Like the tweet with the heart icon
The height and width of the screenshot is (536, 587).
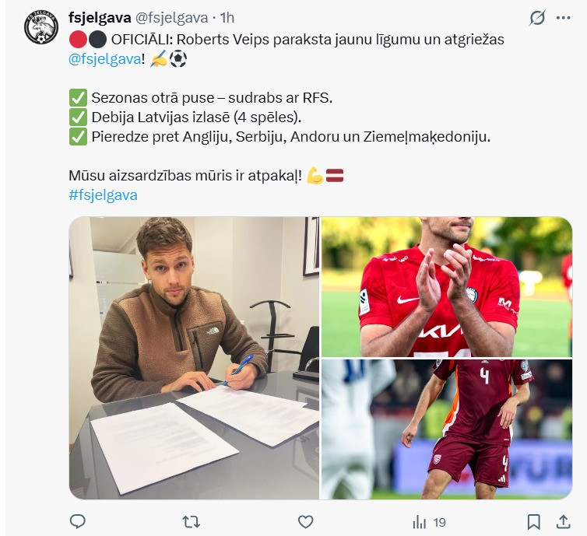305,522
